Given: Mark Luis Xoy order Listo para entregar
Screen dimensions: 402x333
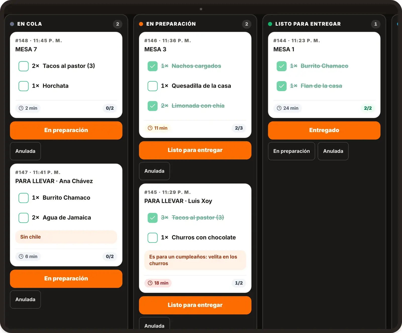Looking at the screenshot, I should coord(195,305).
